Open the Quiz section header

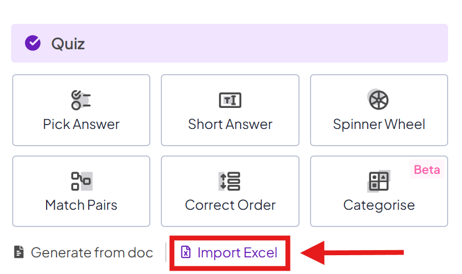230,43
